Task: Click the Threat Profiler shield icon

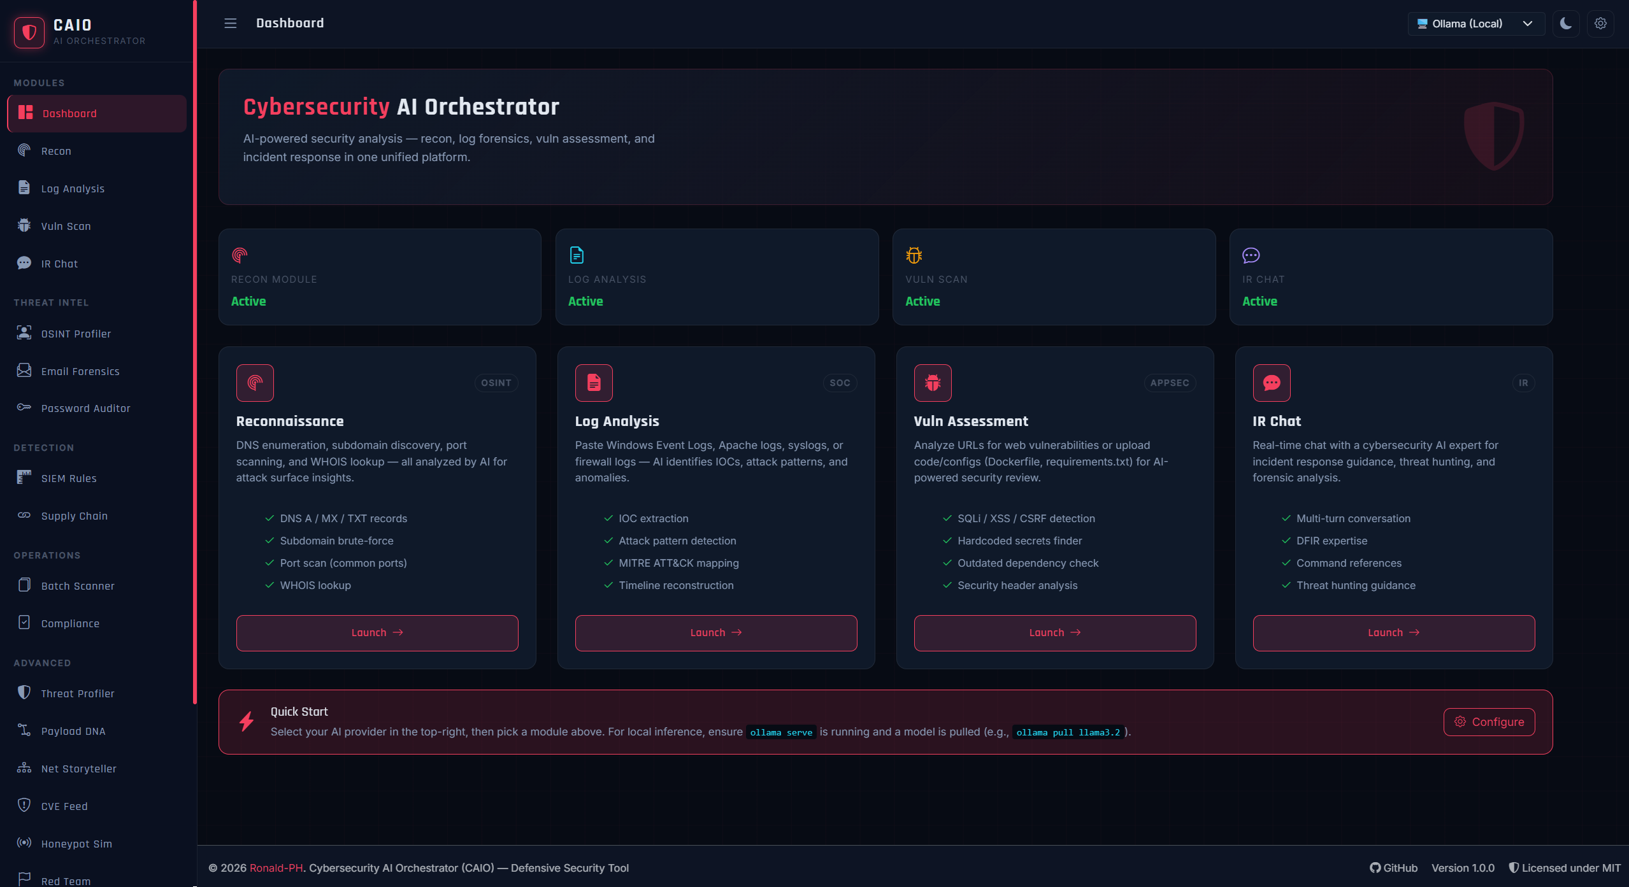Action: (24, 692)
